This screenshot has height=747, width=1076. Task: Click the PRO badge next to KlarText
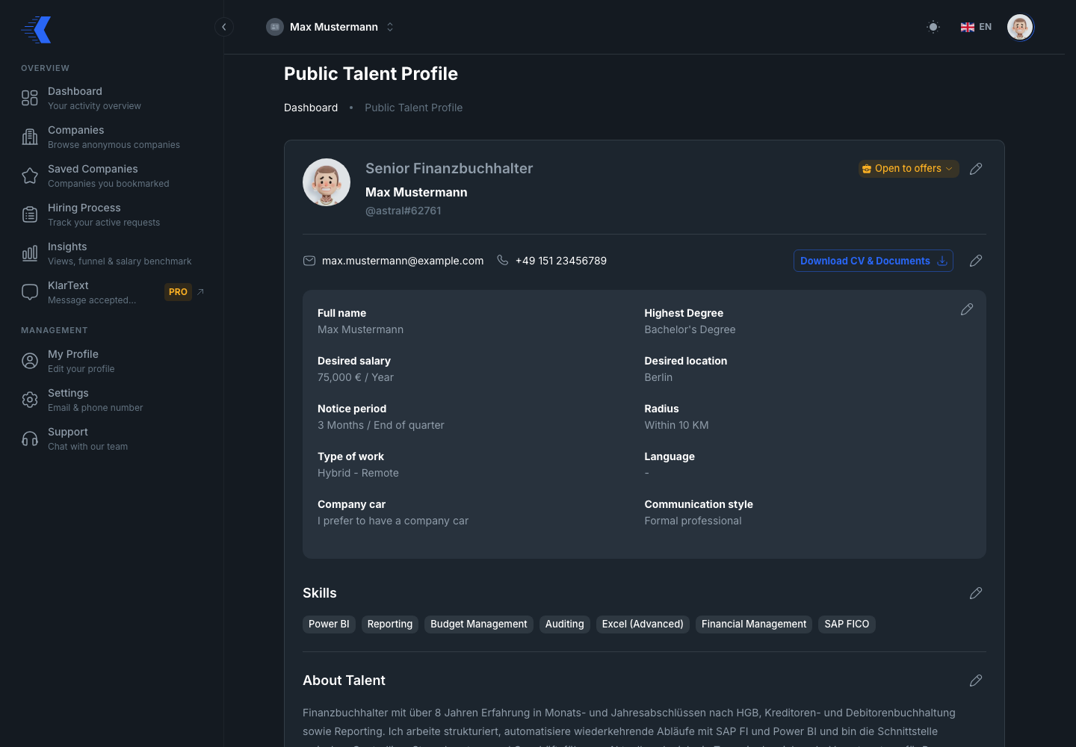(178, 292)
